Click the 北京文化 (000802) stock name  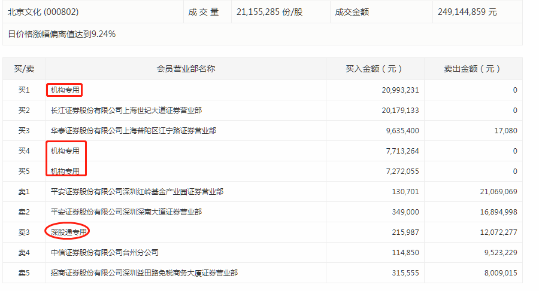tap(43, 12)
